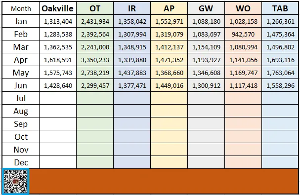The image size is (300, 195).
Task: Click Oakville January value 1,313,404
Action: click(x=58, y=21)
